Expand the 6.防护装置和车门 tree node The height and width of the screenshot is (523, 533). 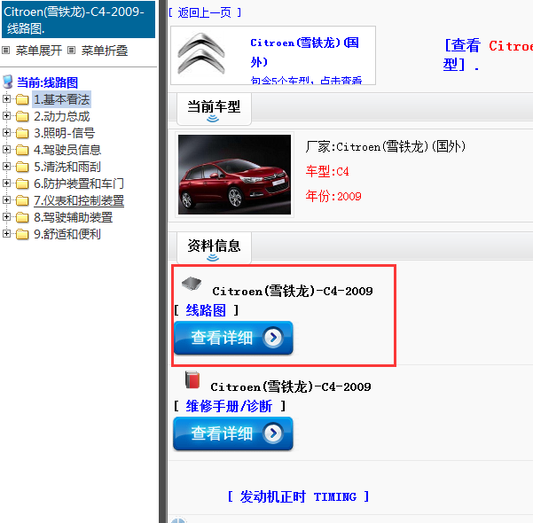tap(6, 183)
